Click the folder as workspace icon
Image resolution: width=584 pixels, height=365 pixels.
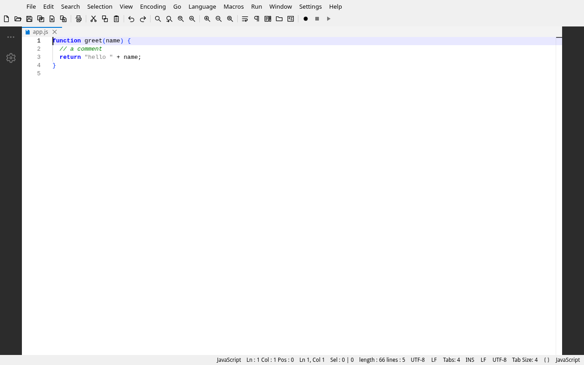[279, 19]
